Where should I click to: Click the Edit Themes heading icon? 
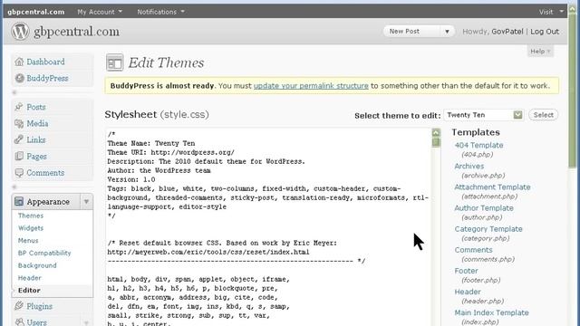click(115, 62)
